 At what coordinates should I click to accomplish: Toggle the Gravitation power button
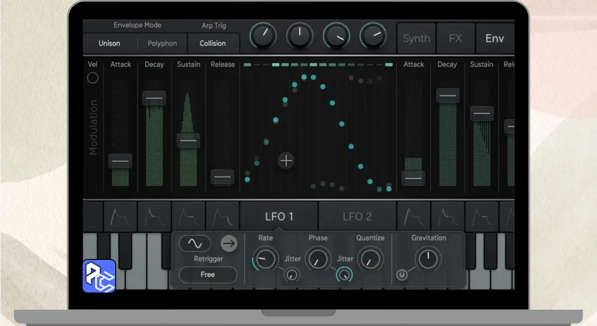tap(402, 275)
